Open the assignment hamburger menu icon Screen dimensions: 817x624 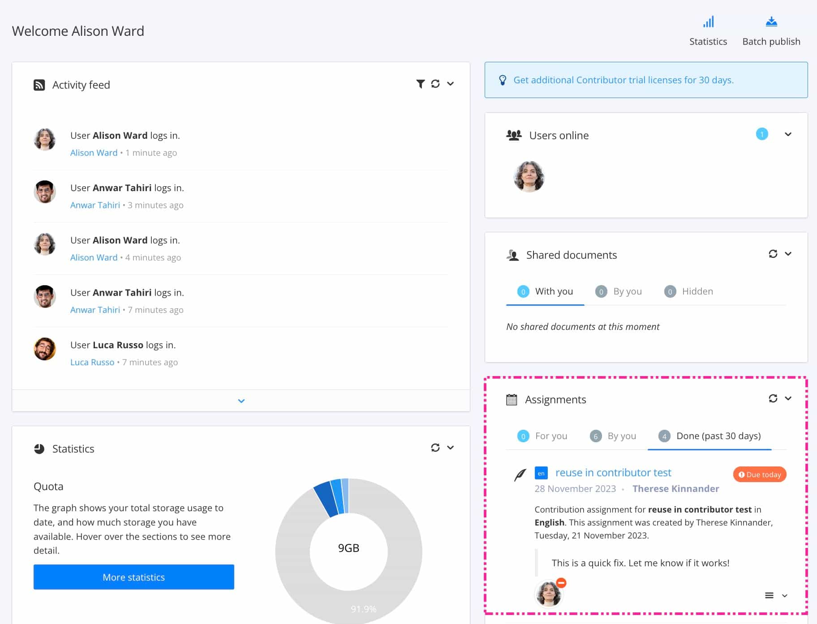(769, 595)
